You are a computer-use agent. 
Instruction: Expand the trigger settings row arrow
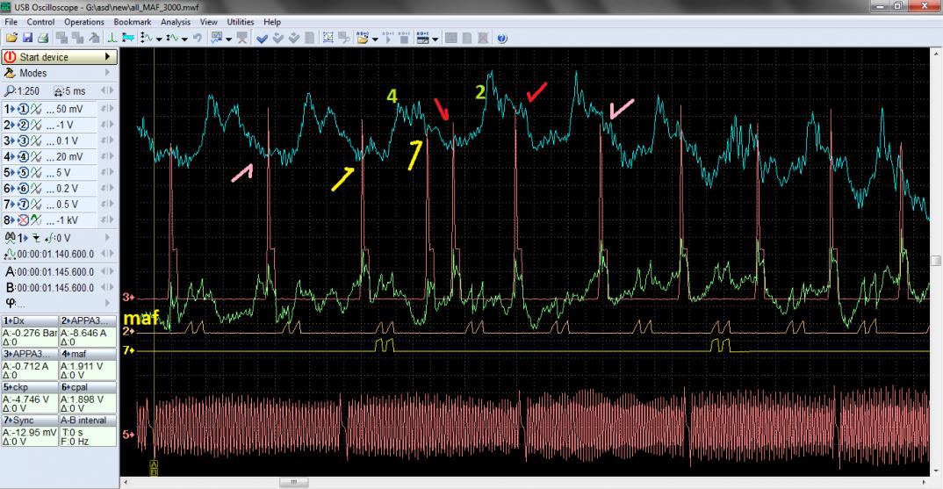click(108, 238)
